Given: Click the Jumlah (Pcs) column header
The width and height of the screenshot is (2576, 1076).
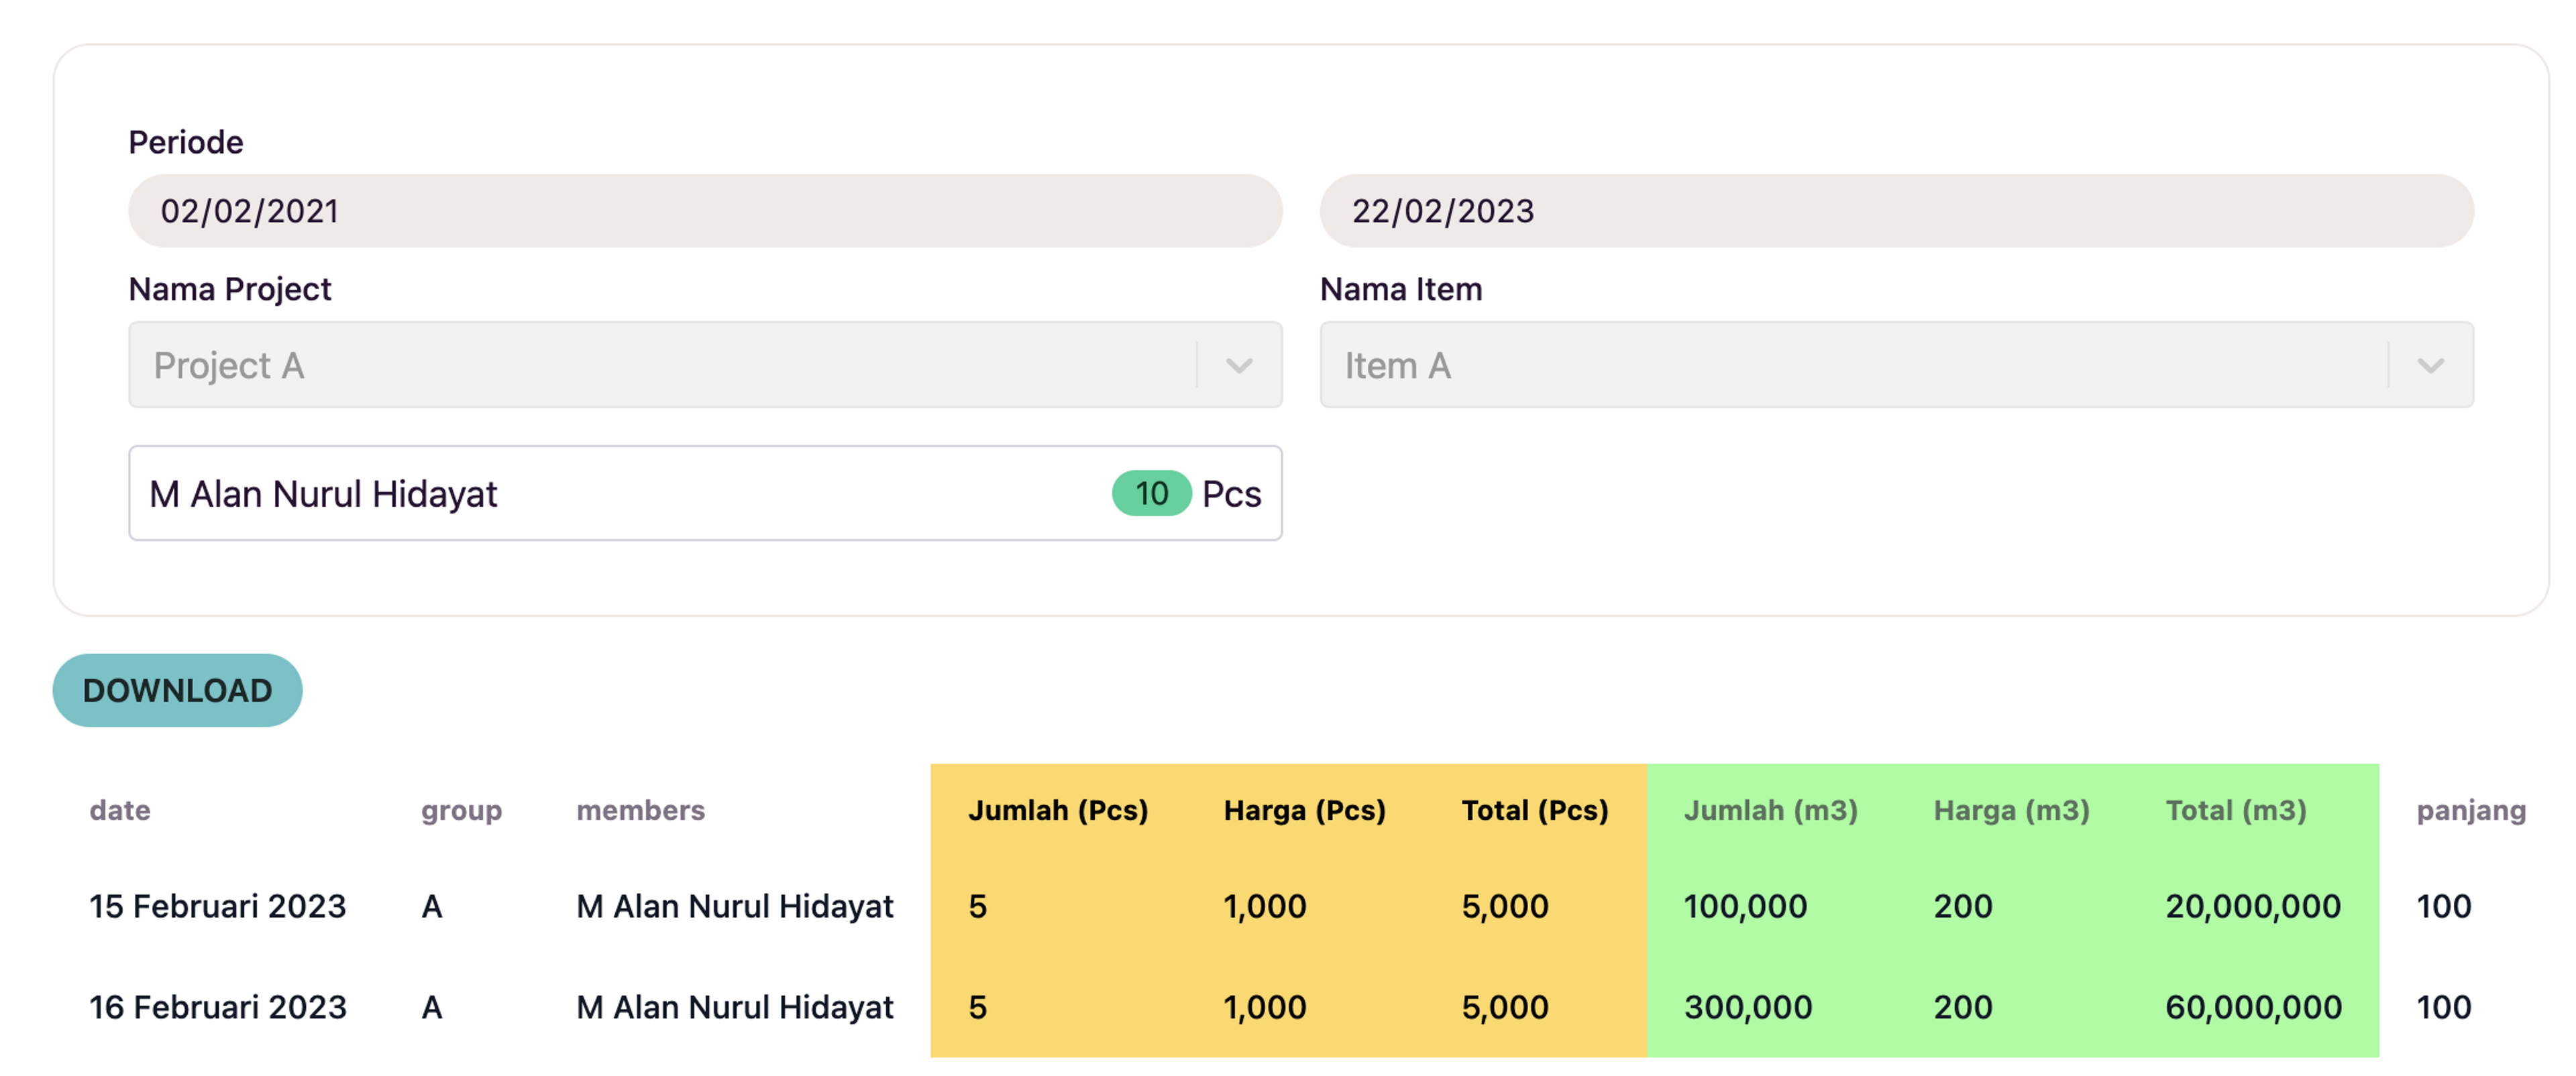Looking at the screenshot, I should [x=1058, y=811].
